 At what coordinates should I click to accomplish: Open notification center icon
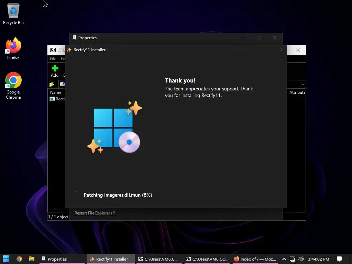click(339, 259)
